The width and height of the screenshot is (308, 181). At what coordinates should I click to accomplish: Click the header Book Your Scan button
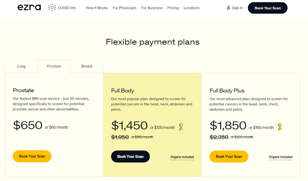coord(267,8)
